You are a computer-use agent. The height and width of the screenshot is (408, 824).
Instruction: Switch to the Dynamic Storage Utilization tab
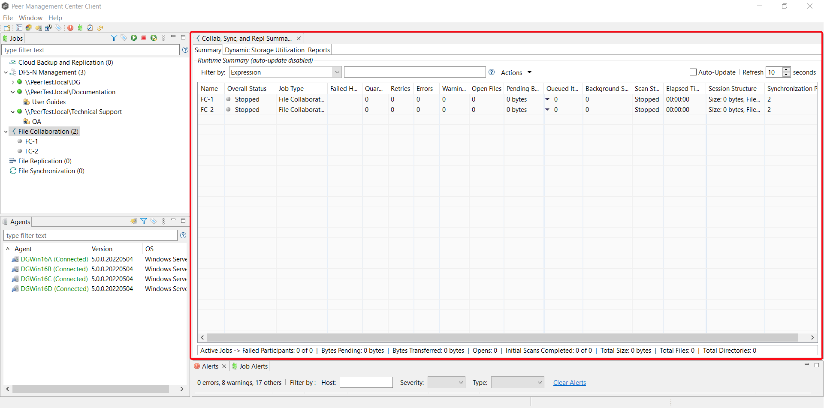tap(264, 50)
